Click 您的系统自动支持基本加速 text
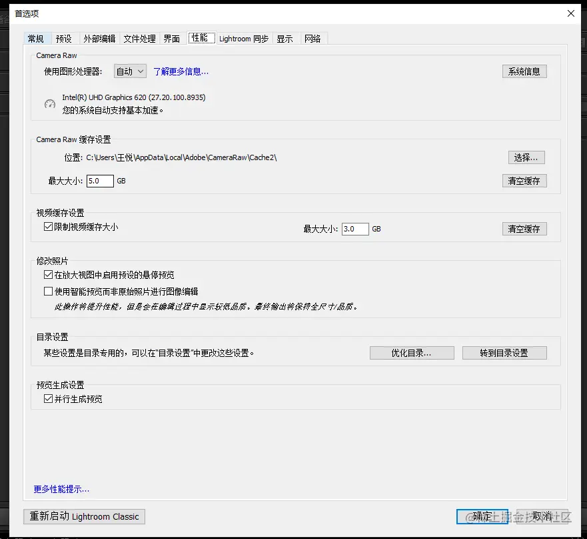Image resolution: width=587 pixels, height=539 pixels. pyautogui.click(x=113, y=110)
